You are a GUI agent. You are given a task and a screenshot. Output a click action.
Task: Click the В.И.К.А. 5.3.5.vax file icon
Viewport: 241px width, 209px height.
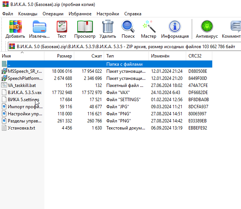pos(4,93)
